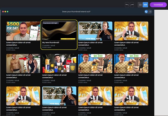Open the $8.000 kettlebell thumbnail beside unboxing thumbnail
Viewport: 168px width, 116px height.
point(95,63)
